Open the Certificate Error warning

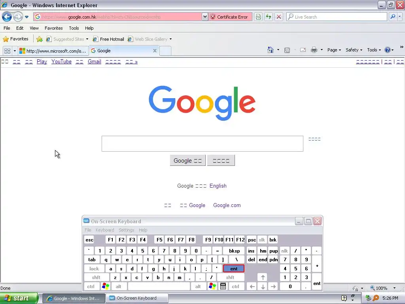(230, 17)
